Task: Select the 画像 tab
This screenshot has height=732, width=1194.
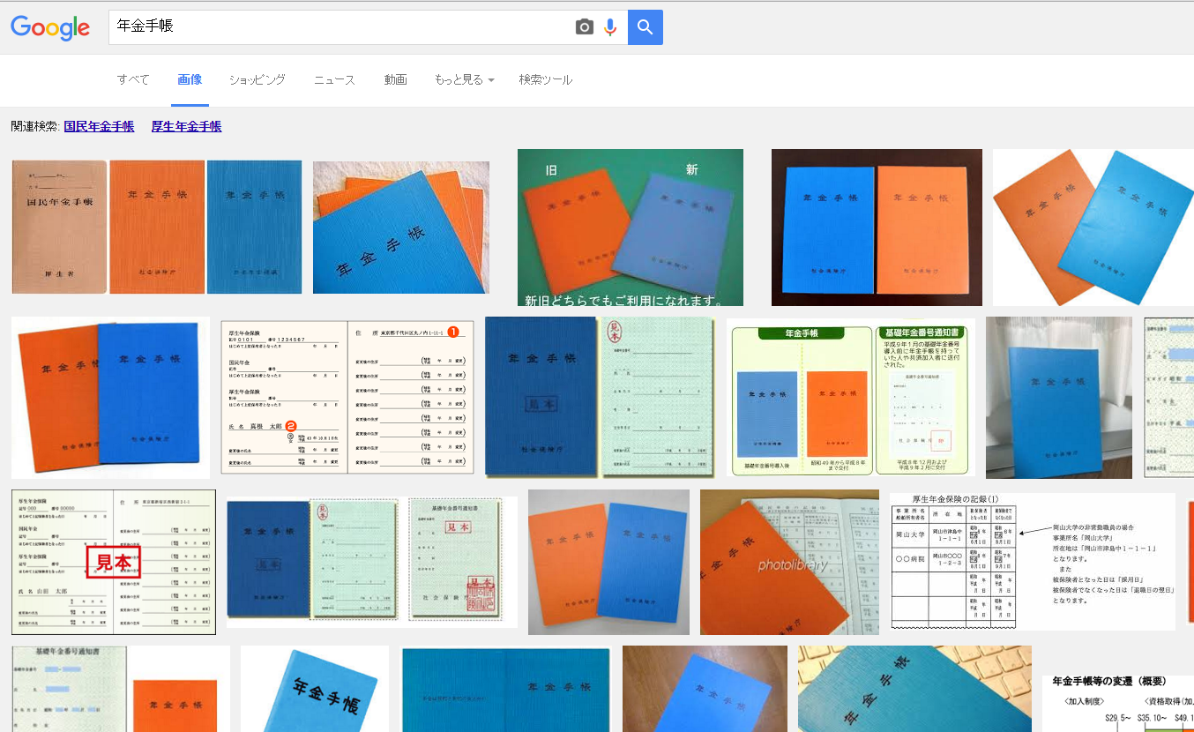Action: pyautogui.click(x=190, y=79)
